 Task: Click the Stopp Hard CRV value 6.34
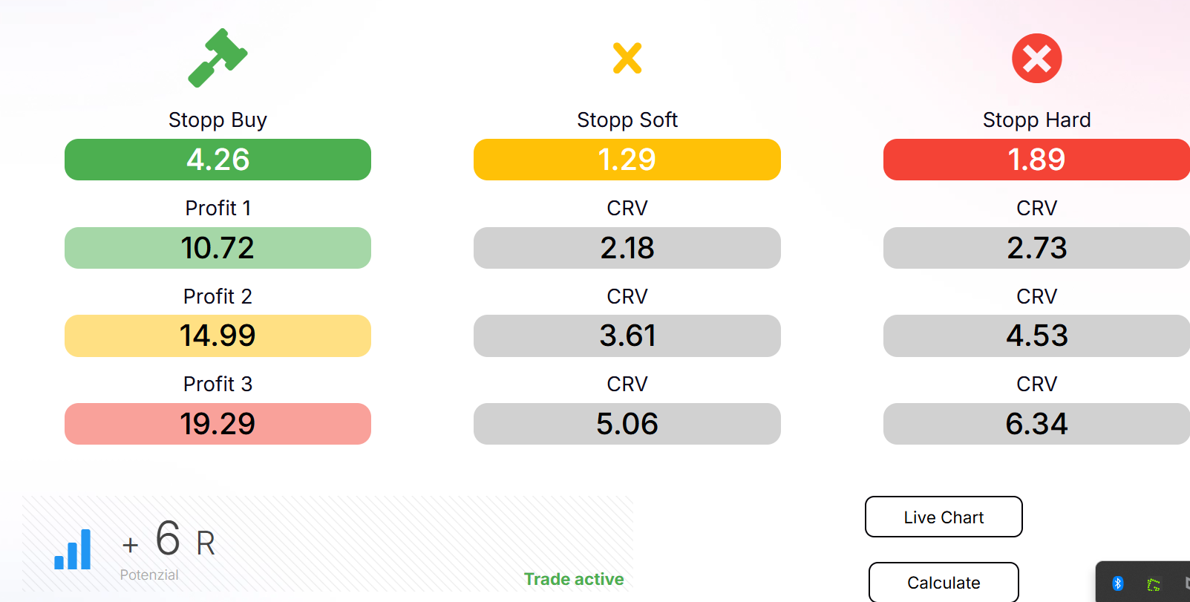tap(1036, 424)
